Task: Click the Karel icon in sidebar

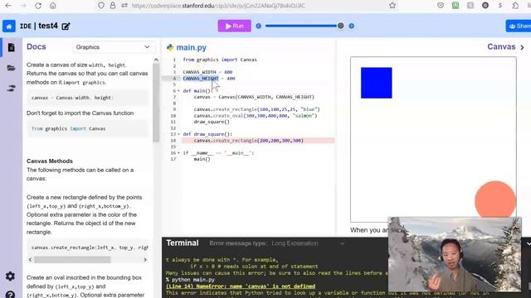Action: 11,89
